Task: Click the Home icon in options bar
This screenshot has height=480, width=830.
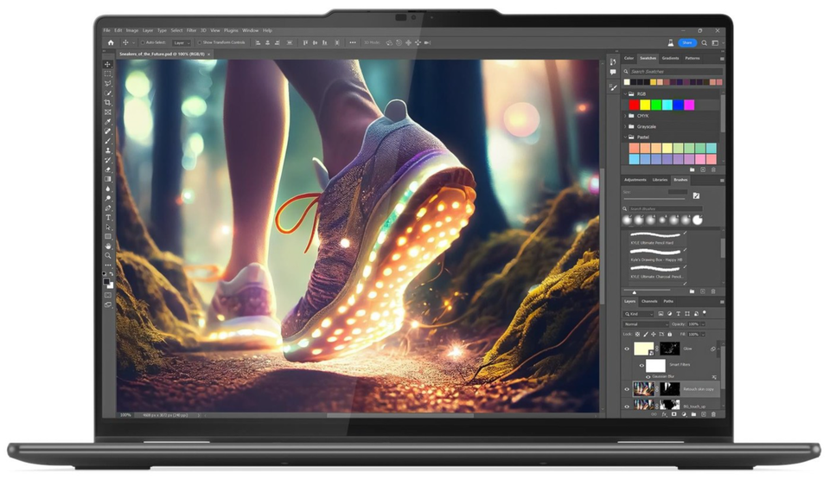Action: 110,42
